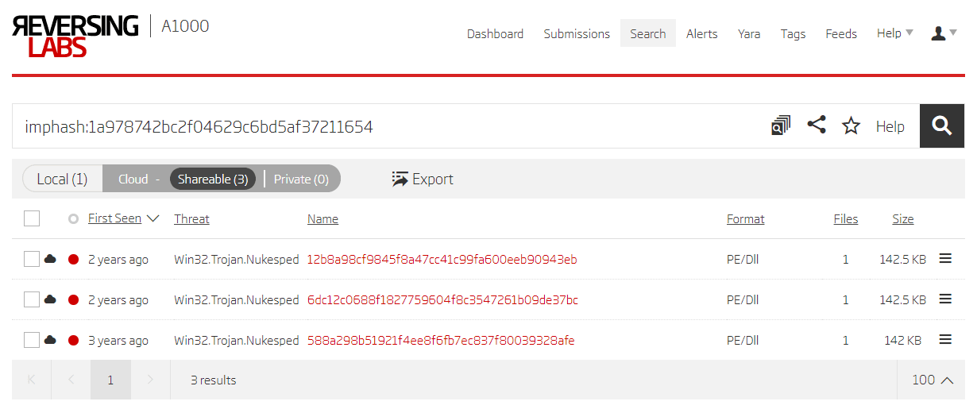977x413 pixels.
Task: Expand the 100 results-per-page selector
Action: [932, 380]
